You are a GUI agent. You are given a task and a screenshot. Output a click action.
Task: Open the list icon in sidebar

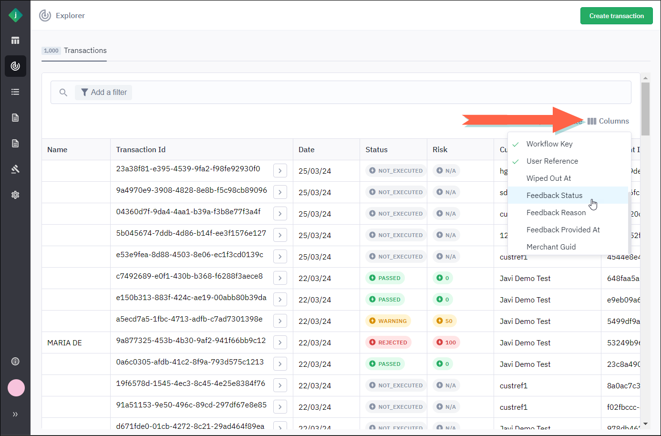(15, 92)
